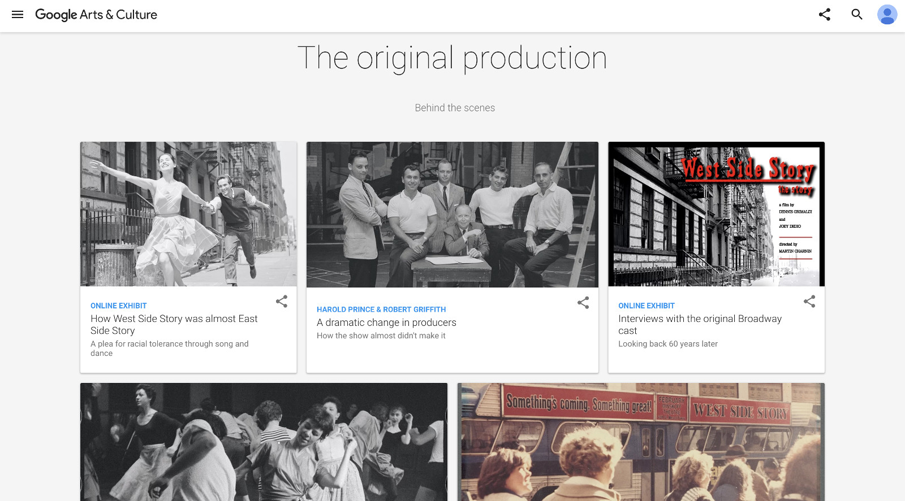The height and width of the screenshot is (501, 905).
Task: Click the West Side Story film poster image
Action: tap(716, 214)
